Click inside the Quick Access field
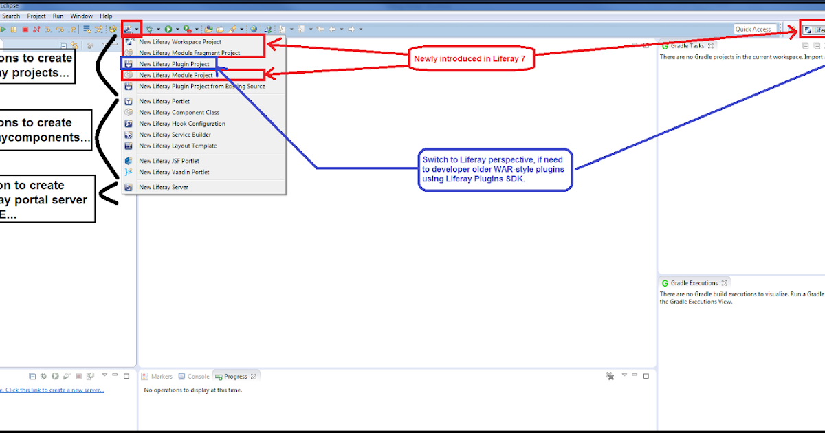The width and height of the screenshot is (825, 433). pos(754,29)
